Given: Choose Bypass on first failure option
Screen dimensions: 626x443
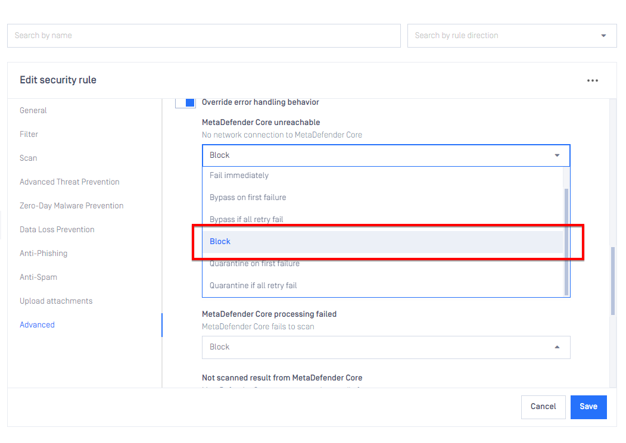Looking at the screenshot, I should click(x=382, y=198).
